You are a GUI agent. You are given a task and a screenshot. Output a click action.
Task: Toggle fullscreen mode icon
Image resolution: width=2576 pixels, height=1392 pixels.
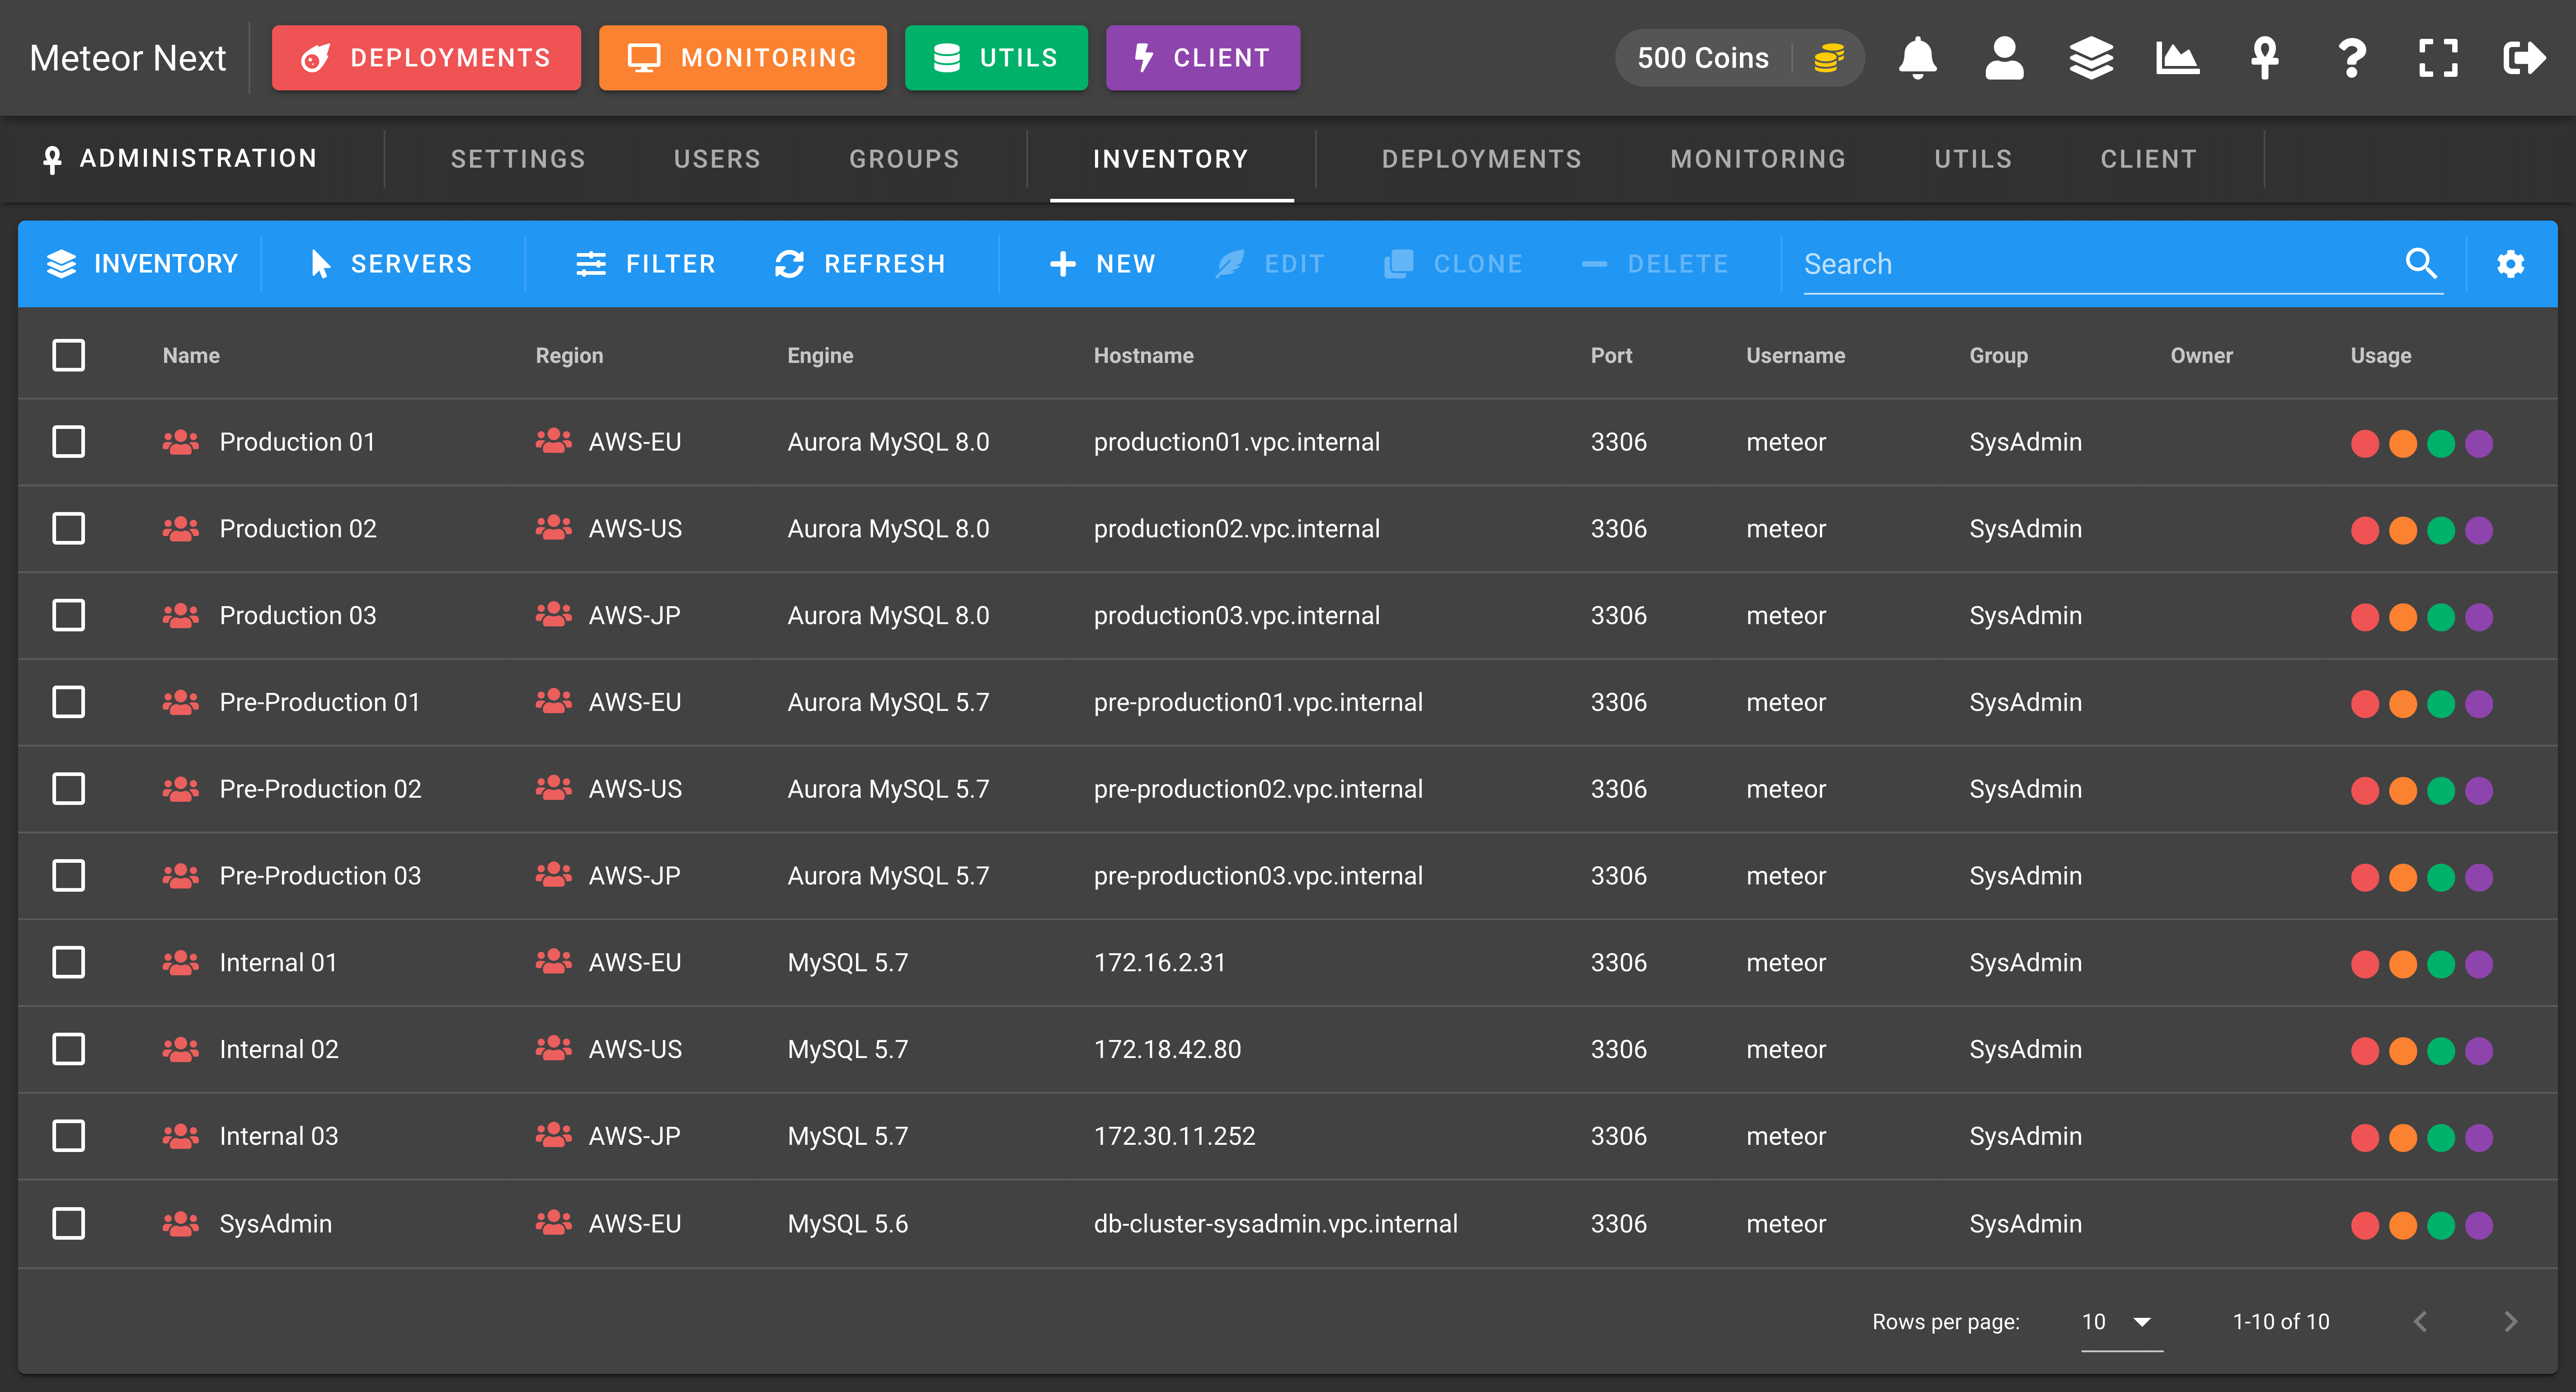click(2438, 58)
